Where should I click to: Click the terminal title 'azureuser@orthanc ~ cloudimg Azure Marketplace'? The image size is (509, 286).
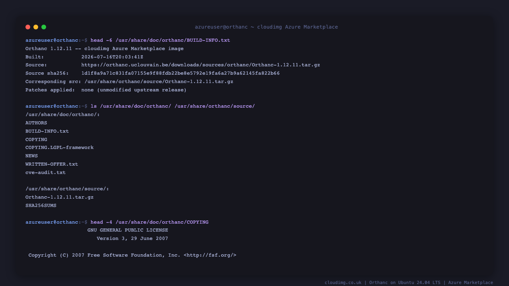tap(266, 27)
